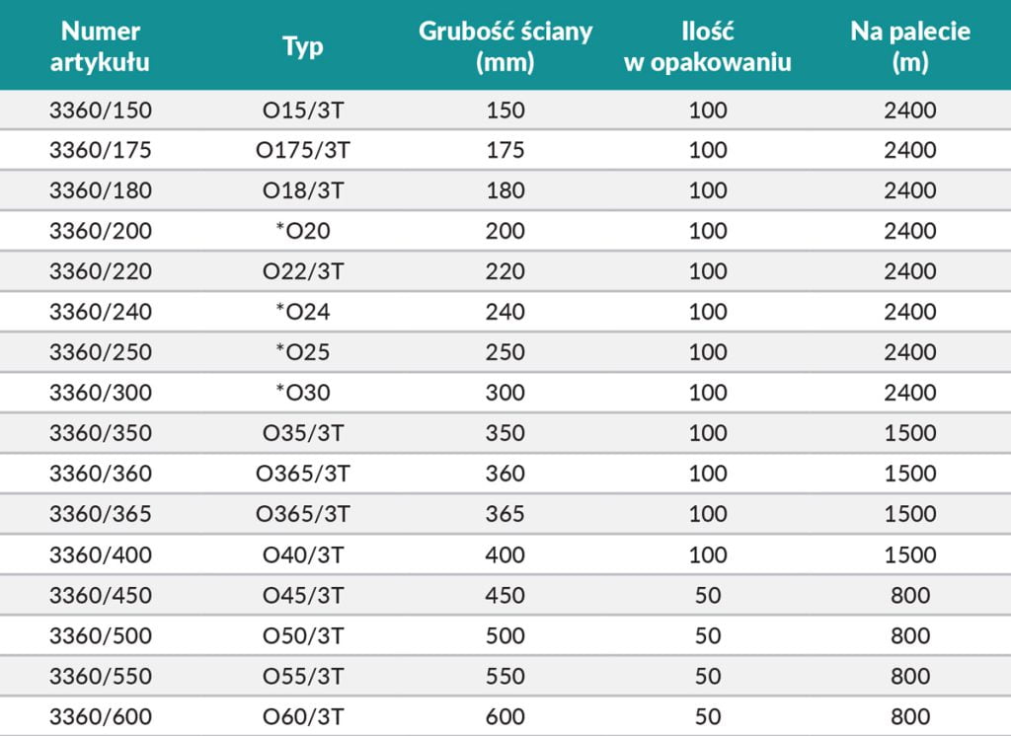Click the O175/3T type cell

pyautogui.click(x=302, y=150)
